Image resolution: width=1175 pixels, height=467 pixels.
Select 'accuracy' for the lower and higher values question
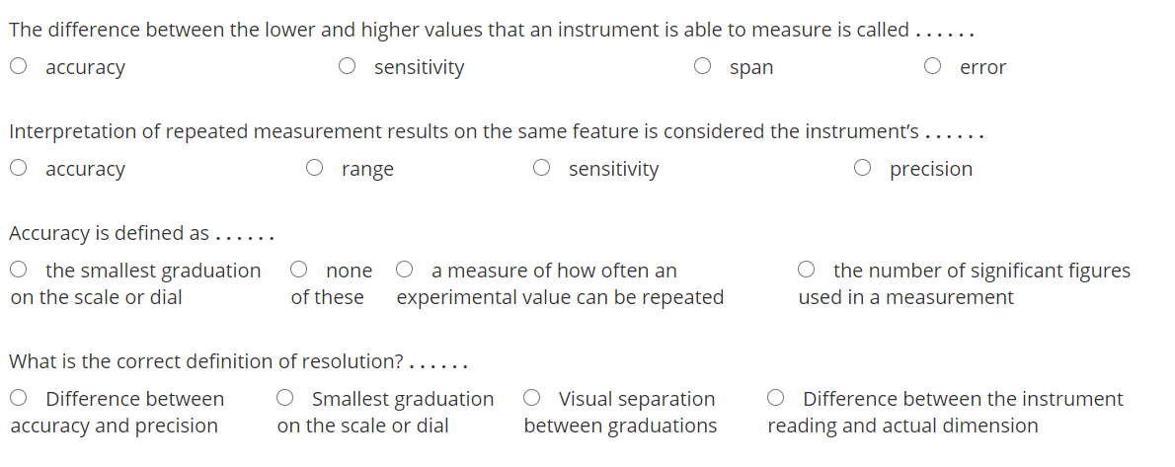tap(19, 67)
